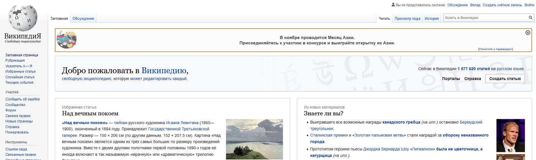Screen dimensions: 536x160
Task: Click Пожертвовать in sidebar
Action: [x=17, y=132]
